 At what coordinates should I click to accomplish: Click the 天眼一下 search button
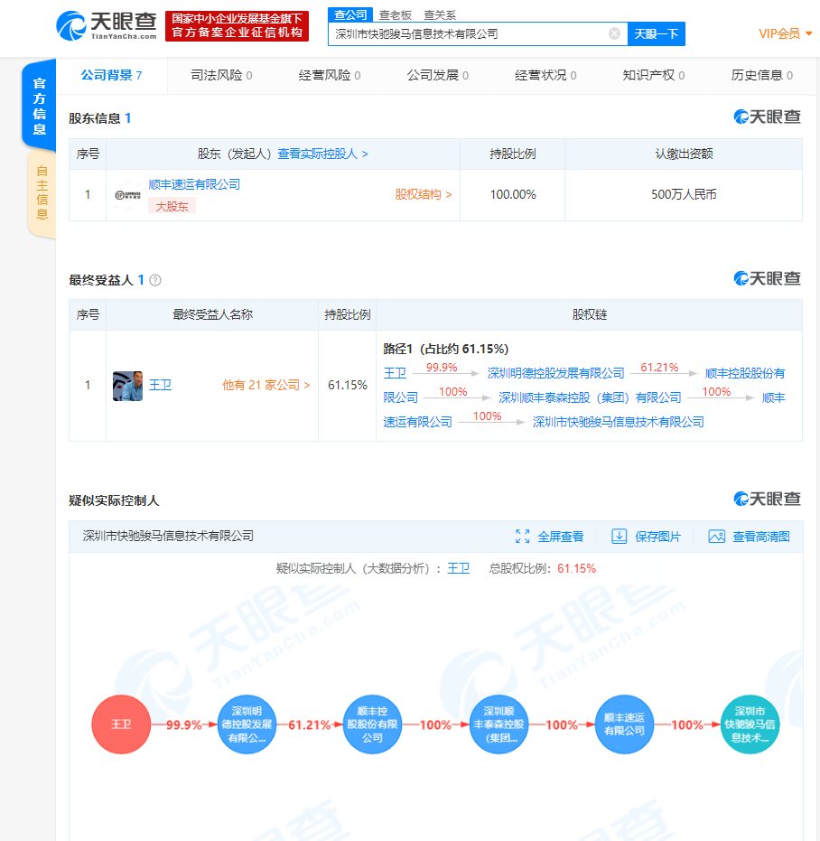tap(657, 33)
